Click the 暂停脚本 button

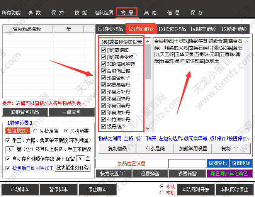pyautogui.click(x=59, y=189)
